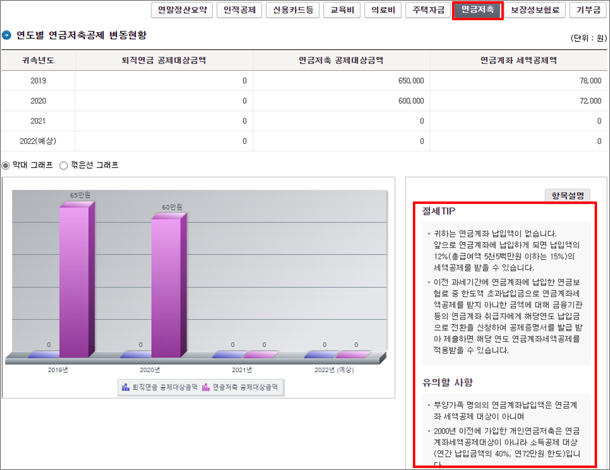Go to the 의료비 tab
The height and width of the screenshot is (470, 610).
(x=383, y=10)
